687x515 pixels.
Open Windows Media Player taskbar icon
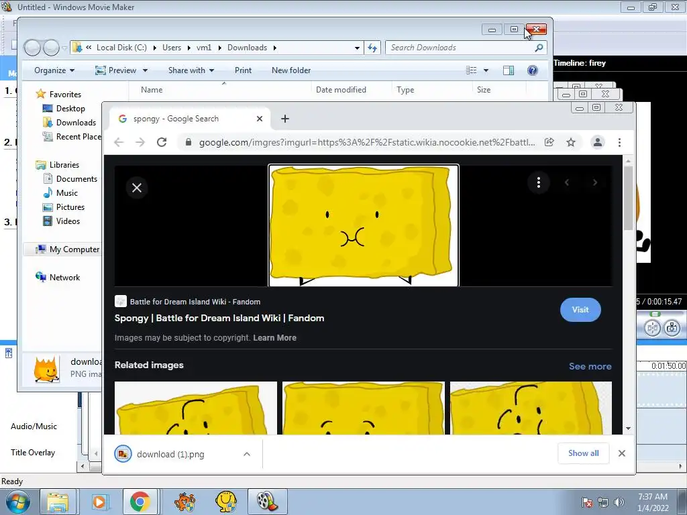[x=99, y=502]
